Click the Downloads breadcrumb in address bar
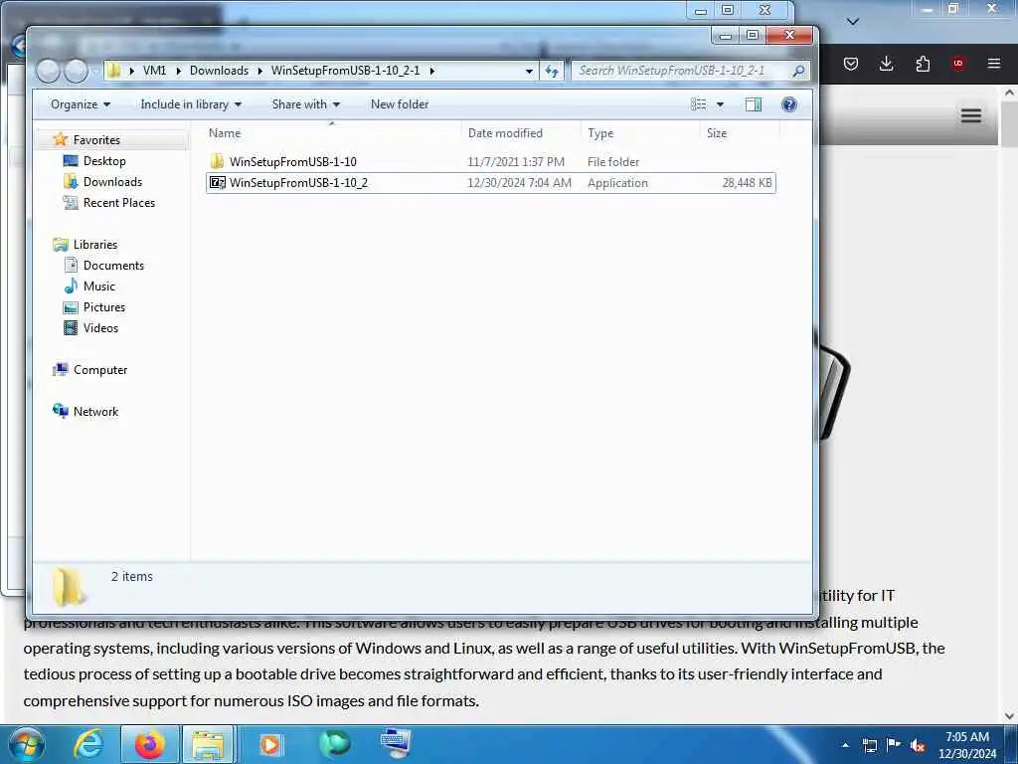Image resolution: width=1018 pixels, height=764 pixels. pyautogui.click(x=219, y=71)
